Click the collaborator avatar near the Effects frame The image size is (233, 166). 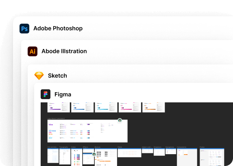(x=94, y=154)
